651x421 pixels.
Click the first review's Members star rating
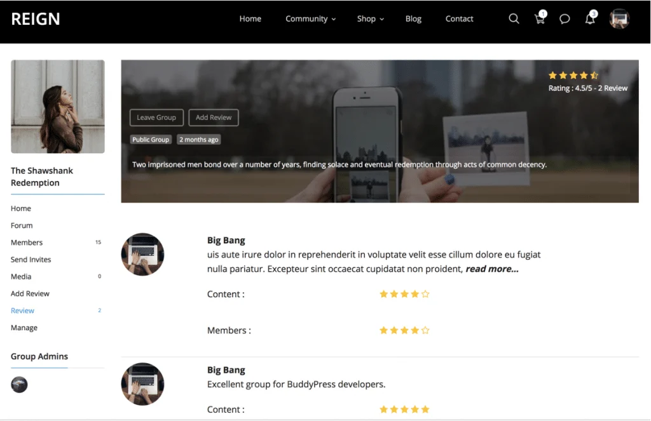pos(404,330)
